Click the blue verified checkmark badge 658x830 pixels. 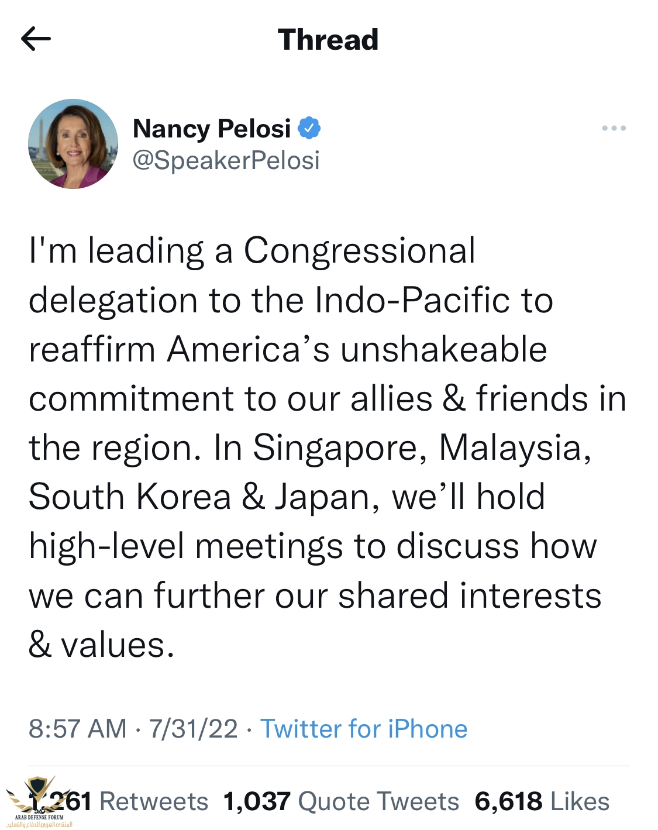pos(309,128)
